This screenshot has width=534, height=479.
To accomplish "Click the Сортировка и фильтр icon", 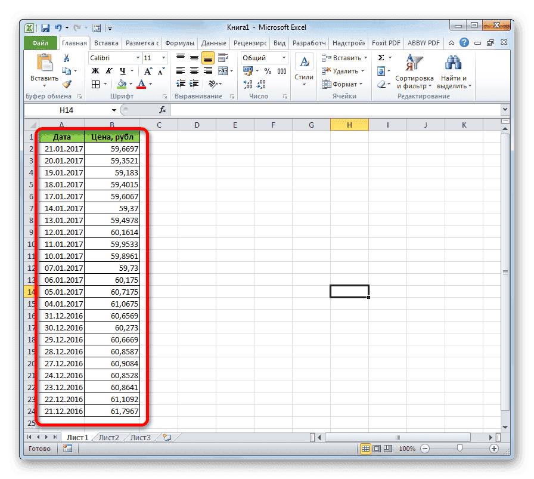I will [x=414, y=63].
